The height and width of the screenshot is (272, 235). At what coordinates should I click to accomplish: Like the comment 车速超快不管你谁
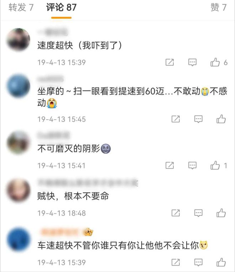(x=221, y=262)
